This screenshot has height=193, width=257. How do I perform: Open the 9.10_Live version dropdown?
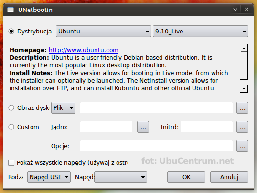click(201, 32)
